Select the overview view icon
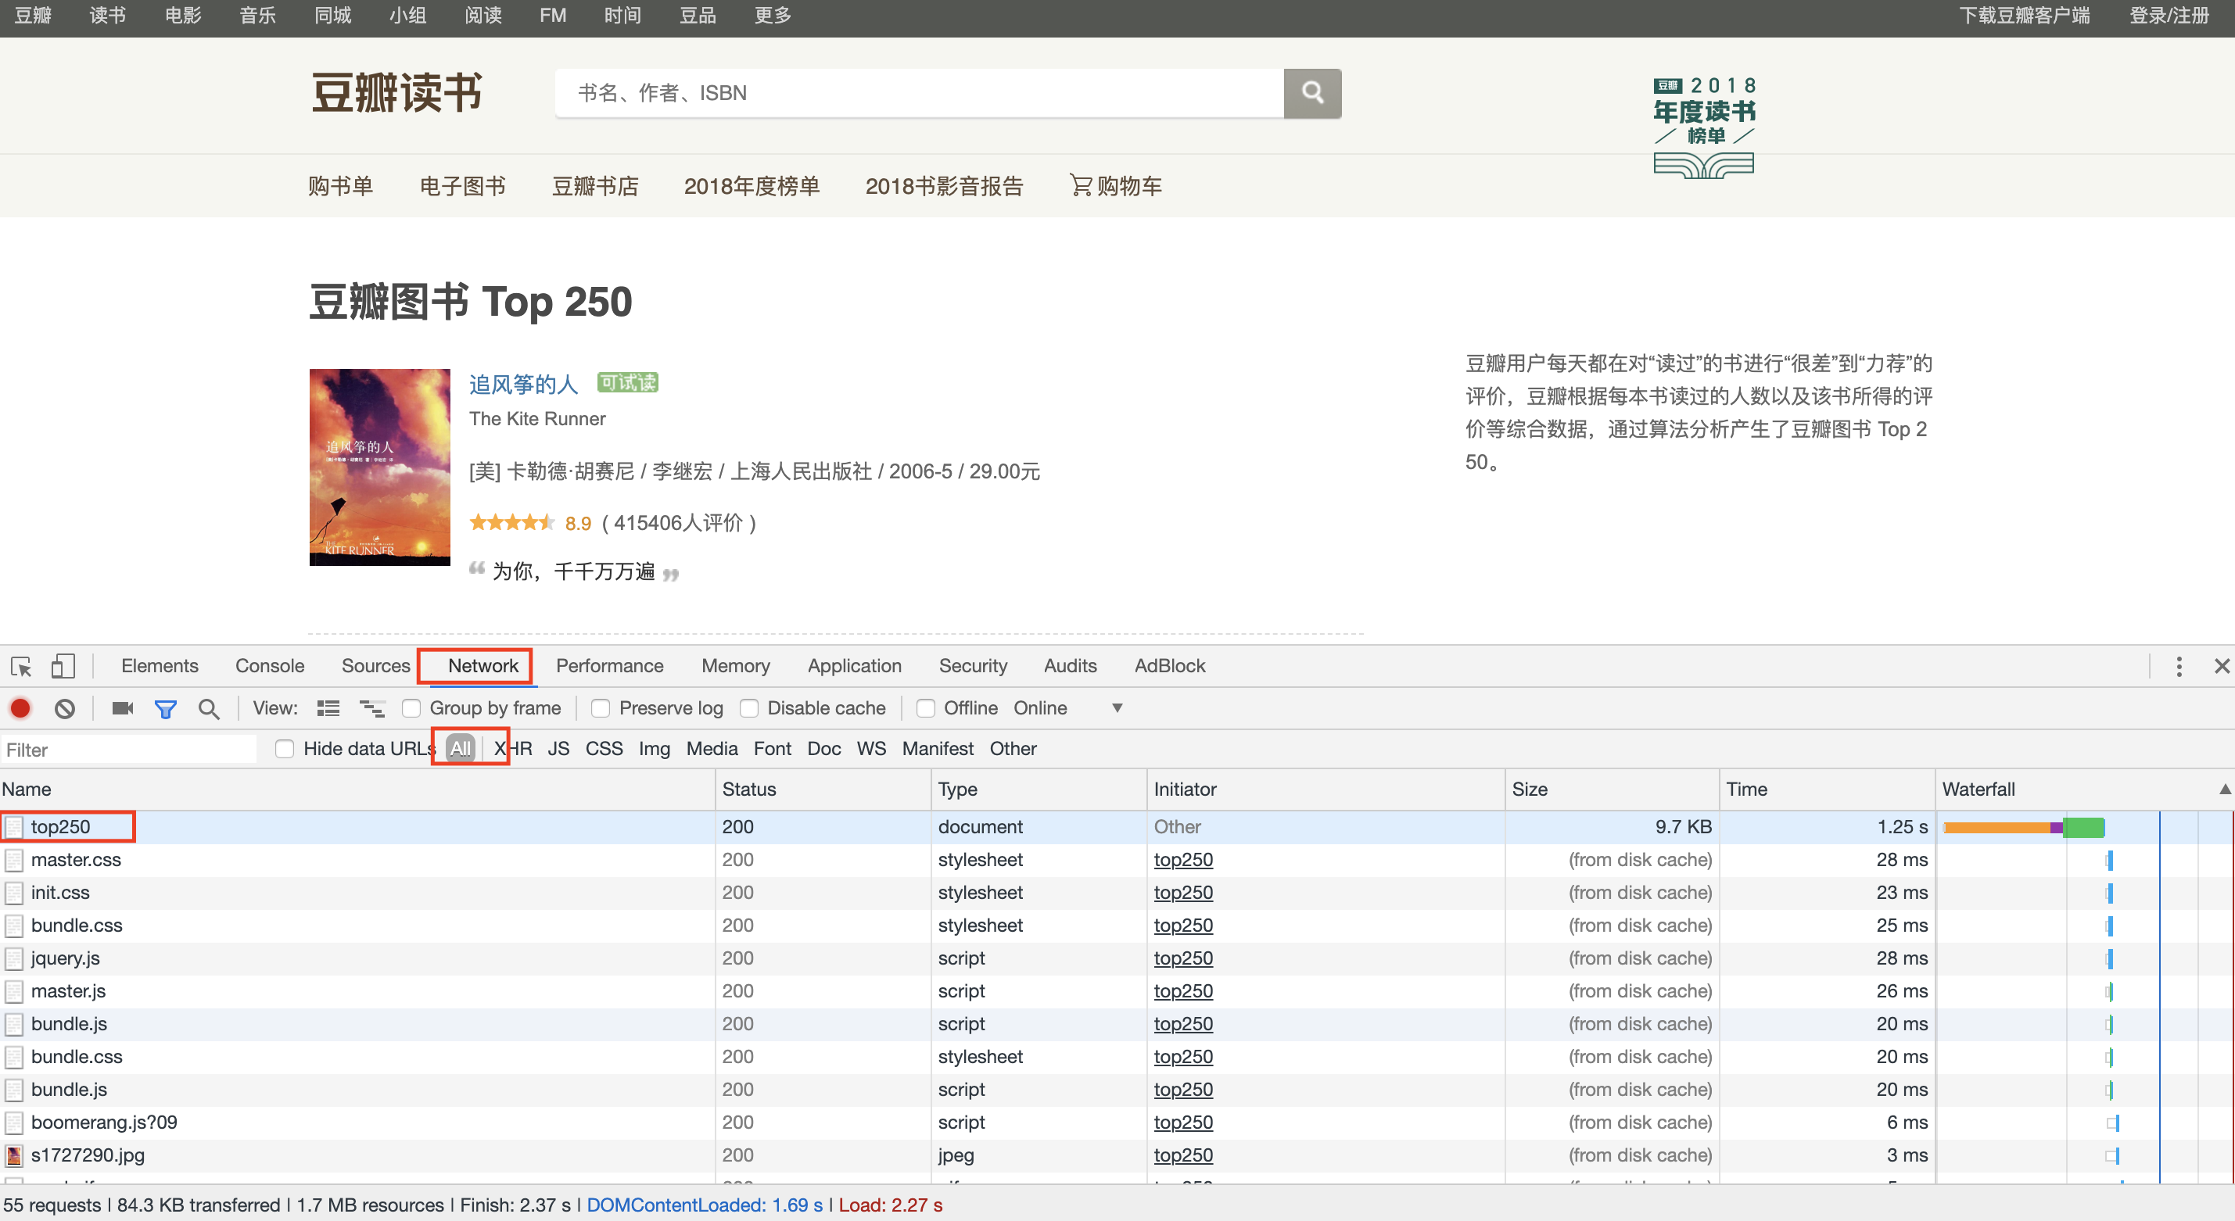2235x1221 pixels. coord(372,708)
